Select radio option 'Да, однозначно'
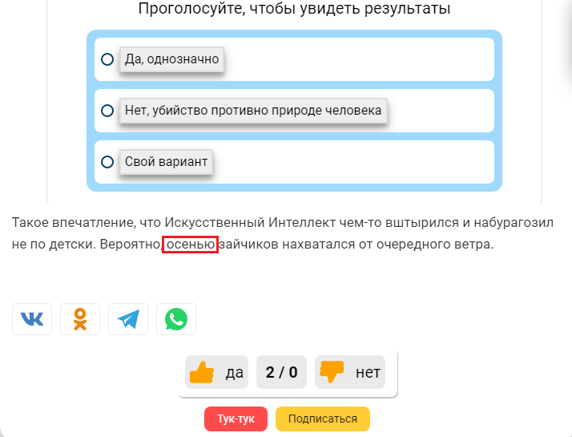The height and width of the screenshot is (437, 572). pos(107,59)
